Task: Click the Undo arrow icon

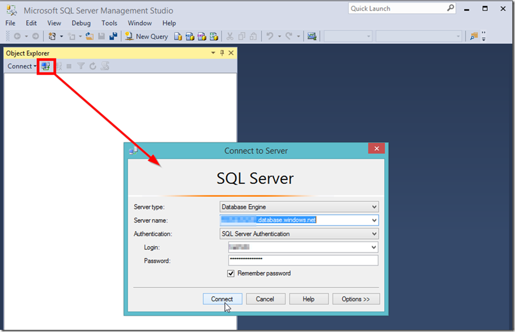Action: (270, 37)
